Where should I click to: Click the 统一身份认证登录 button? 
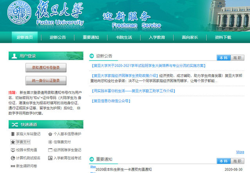(46, 80)
